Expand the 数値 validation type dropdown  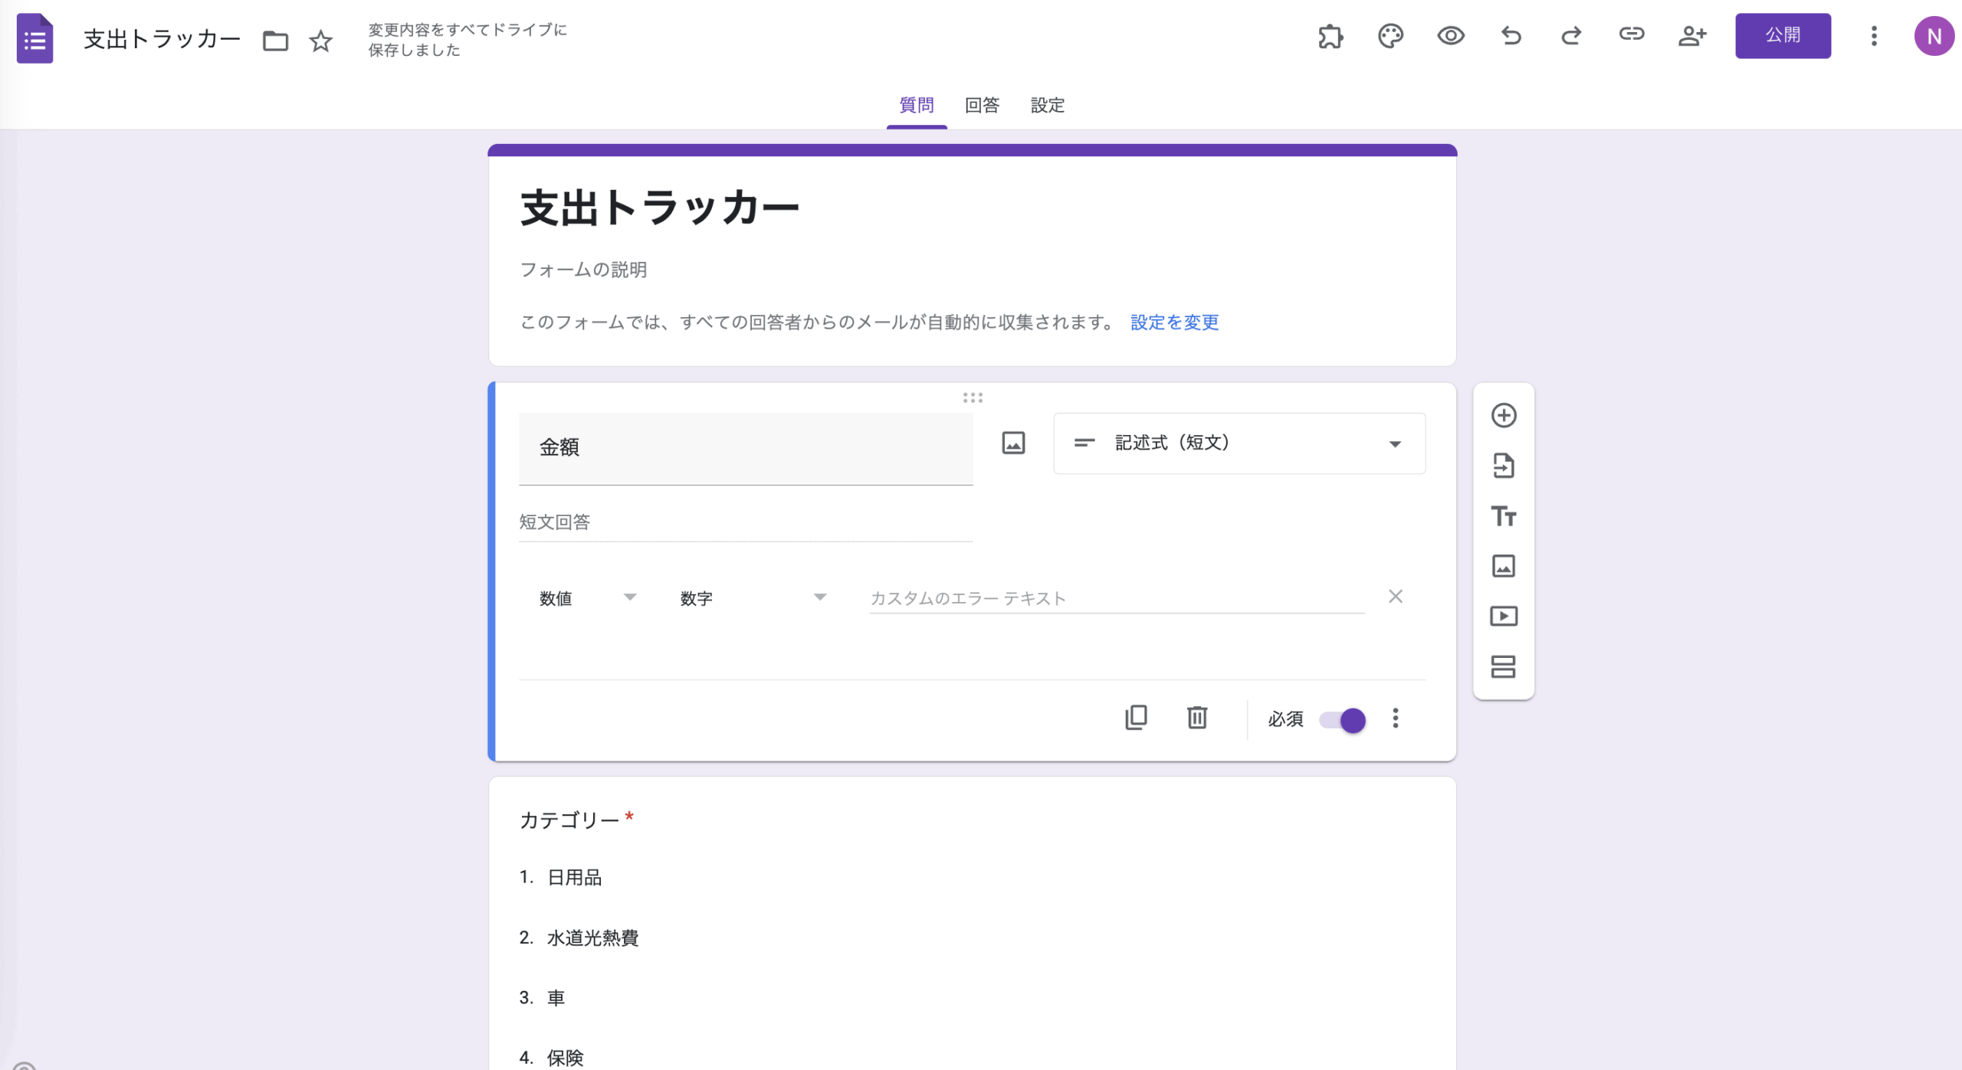(x=587, y=598)
